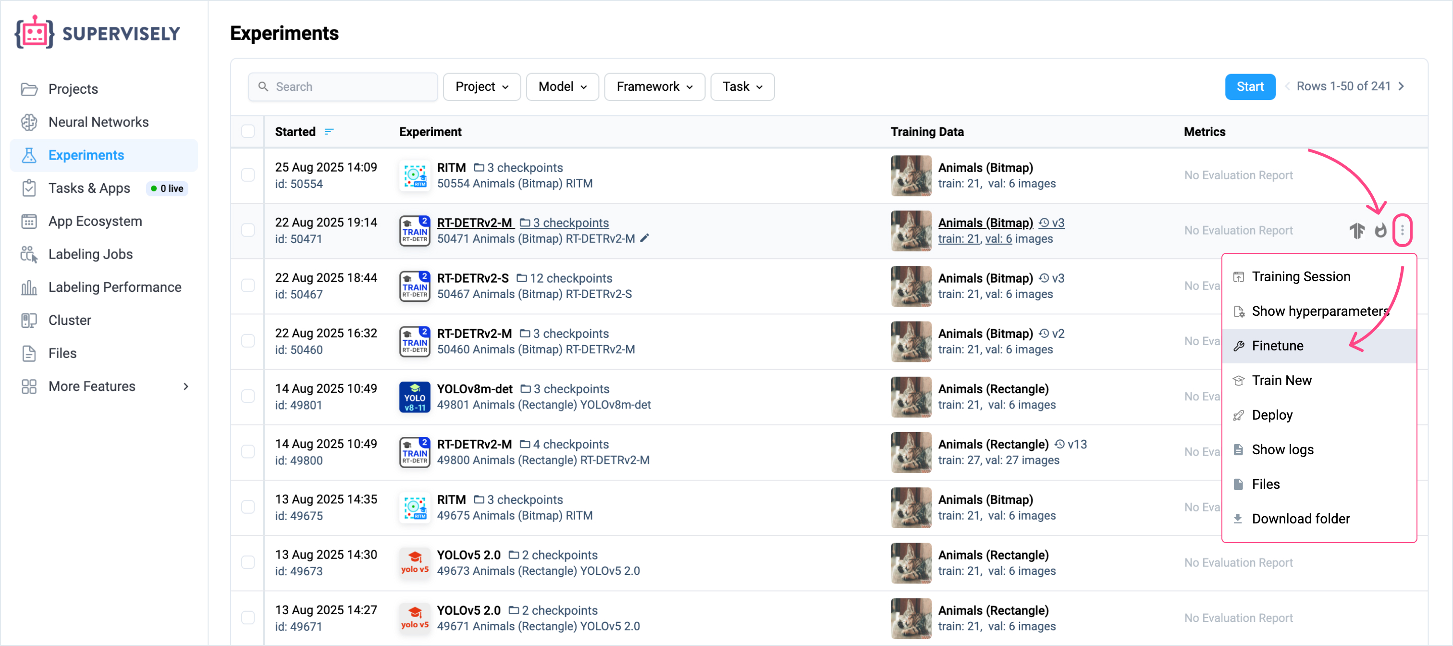Open Neural Networks from the sidebar
Viewport: 1453px width, 646px height.
[98, 122]
